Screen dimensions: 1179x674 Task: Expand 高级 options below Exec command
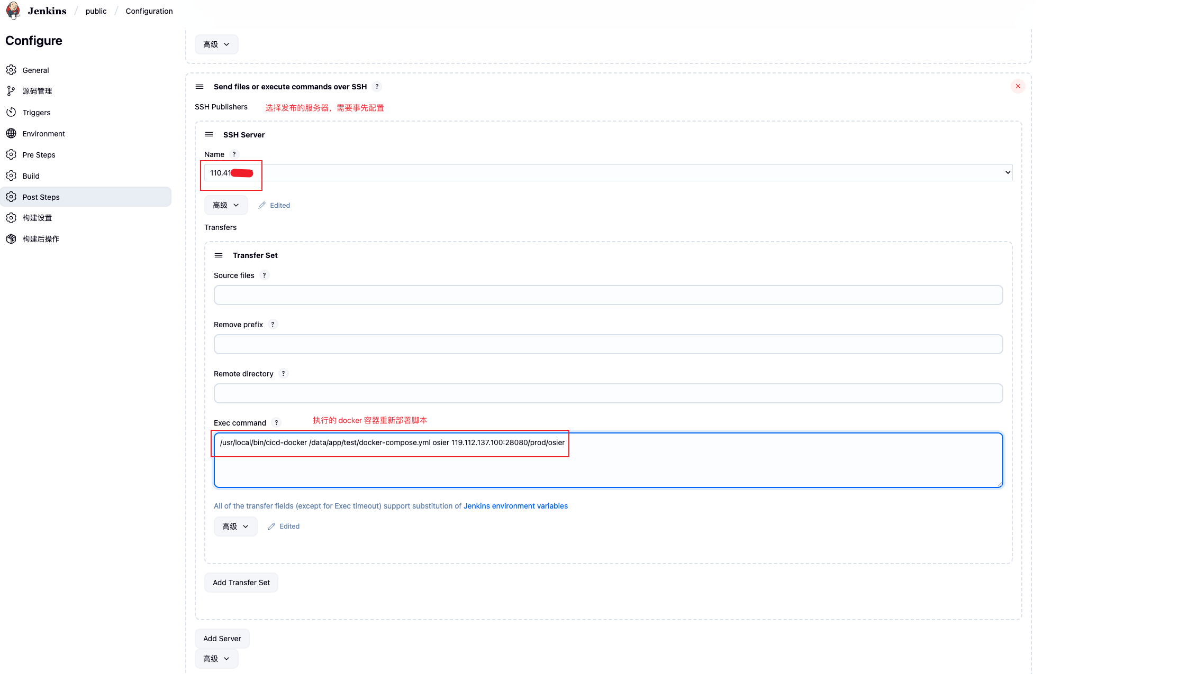point(235,527)
